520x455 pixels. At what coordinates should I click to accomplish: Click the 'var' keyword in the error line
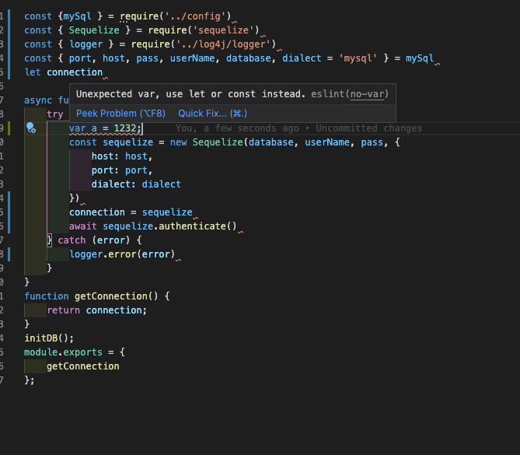pos(77,128)
